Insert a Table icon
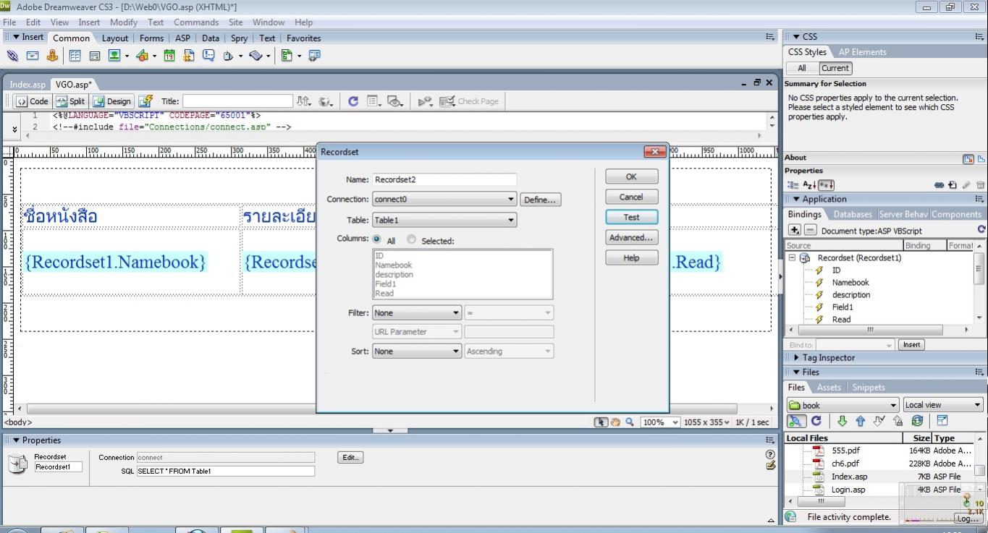The image size is (988, 533). [75, 56]
